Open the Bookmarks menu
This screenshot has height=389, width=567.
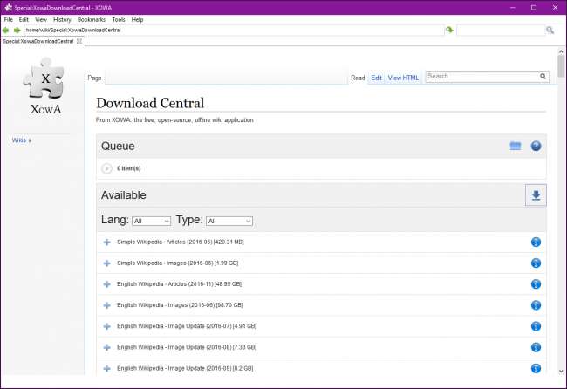pos(90,19)
